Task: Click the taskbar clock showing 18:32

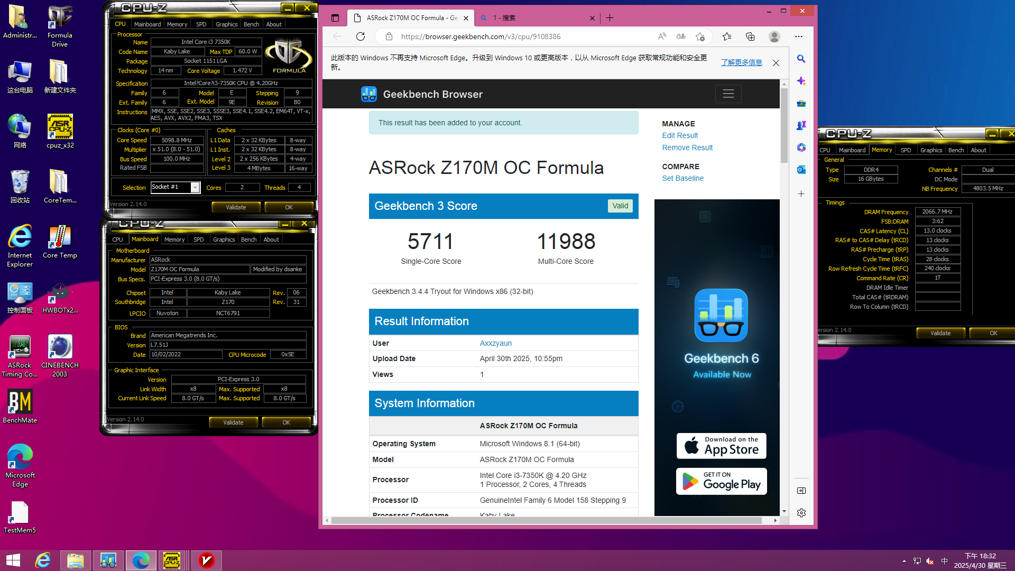Action: point(980,560)
